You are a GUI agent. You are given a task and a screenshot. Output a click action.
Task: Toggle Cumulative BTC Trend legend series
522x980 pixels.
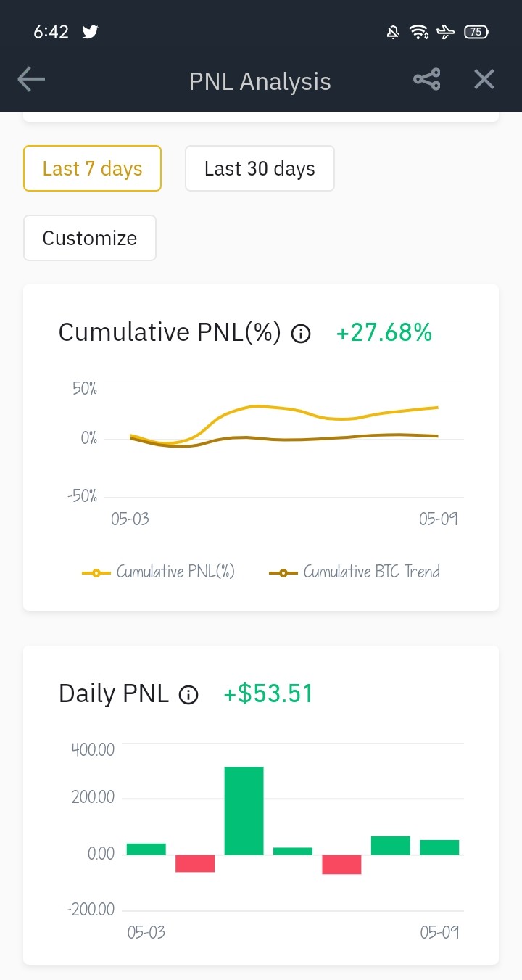point(355,572)
